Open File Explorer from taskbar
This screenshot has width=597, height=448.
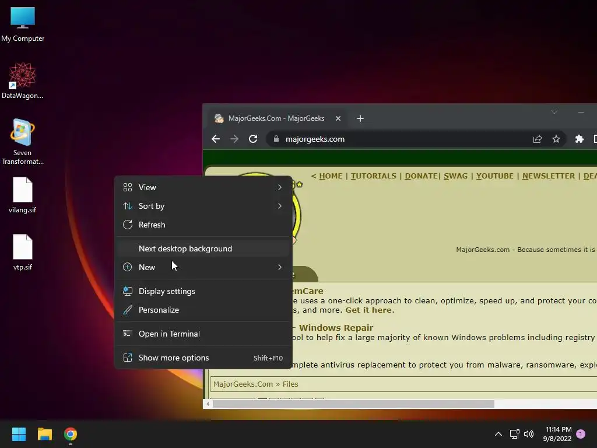tap(44, 434)
